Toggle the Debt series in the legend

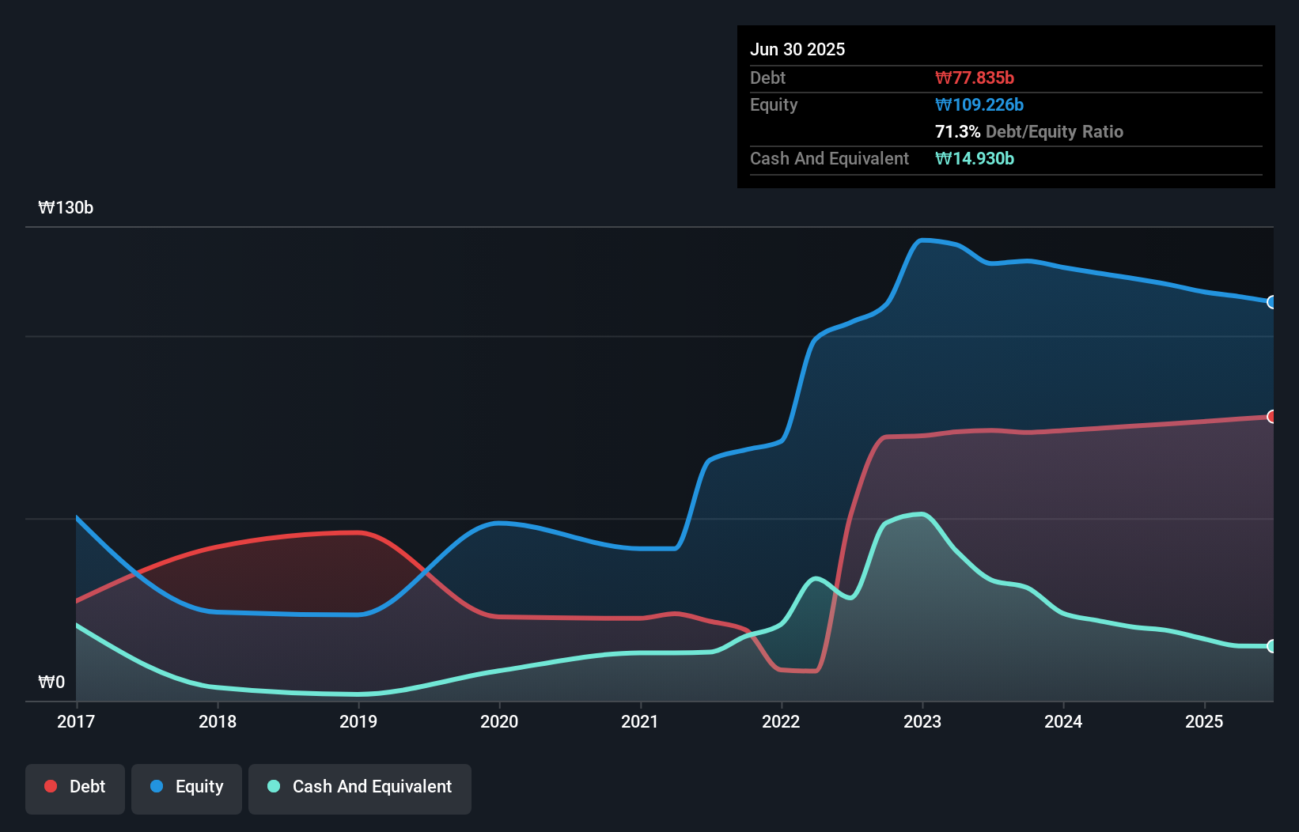coord(74,787)
